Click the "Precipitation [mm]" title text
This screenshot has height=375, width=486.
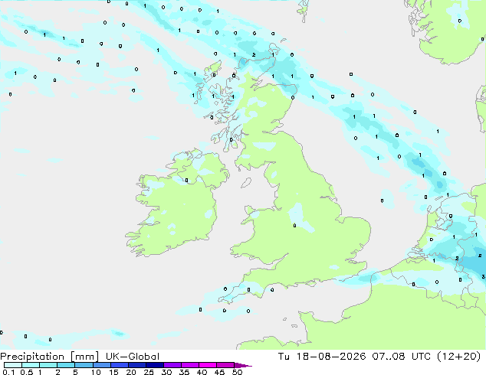pyautogui.click(x=50, y=357)
